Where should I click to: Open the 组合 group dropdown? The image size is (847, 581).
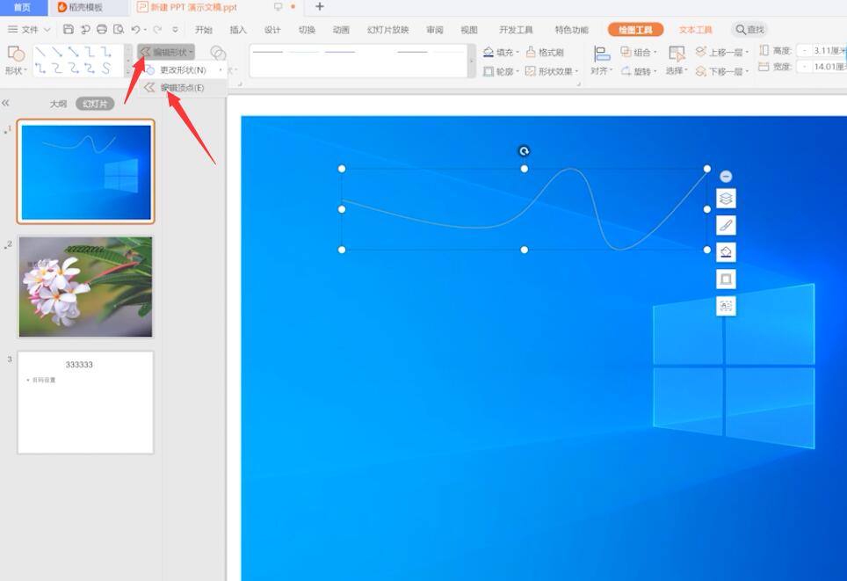point(639,52)
